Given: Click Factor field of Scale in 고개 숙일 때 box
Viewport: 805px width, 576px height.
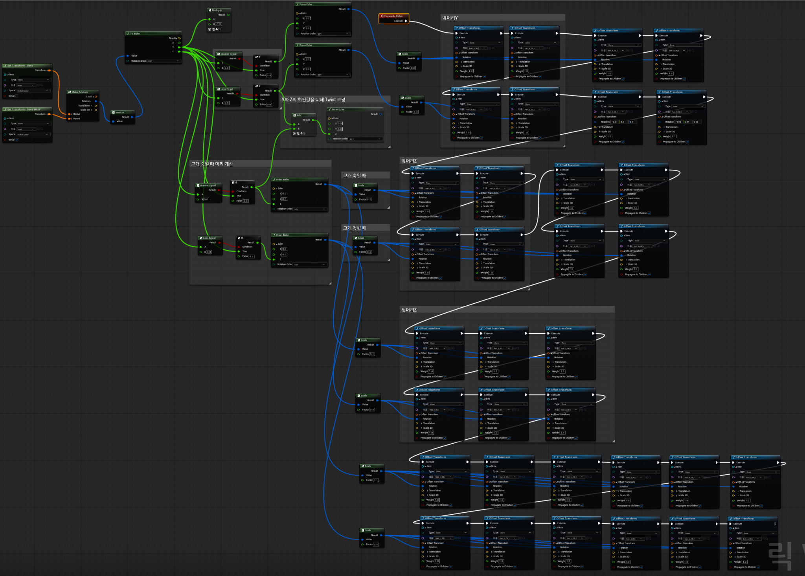Looking at the screenshot, I should [369, 199].
